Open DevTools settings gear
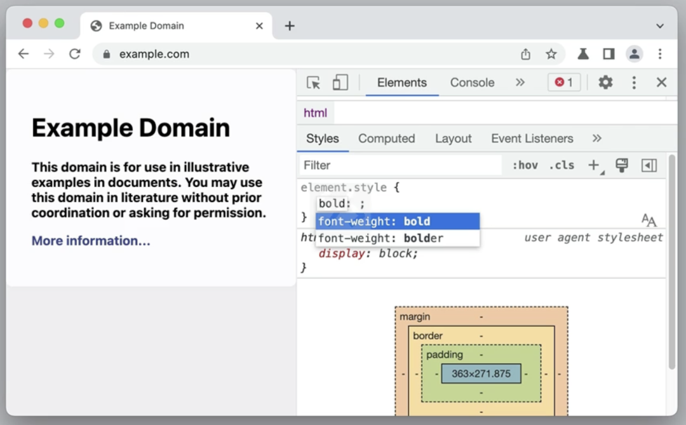686x425 pixels. [605, 83]
